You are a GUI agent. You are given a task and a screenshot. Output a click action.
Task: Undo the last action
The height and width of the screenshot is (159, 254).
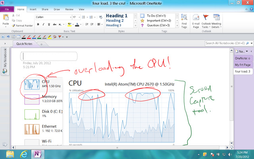8,37
